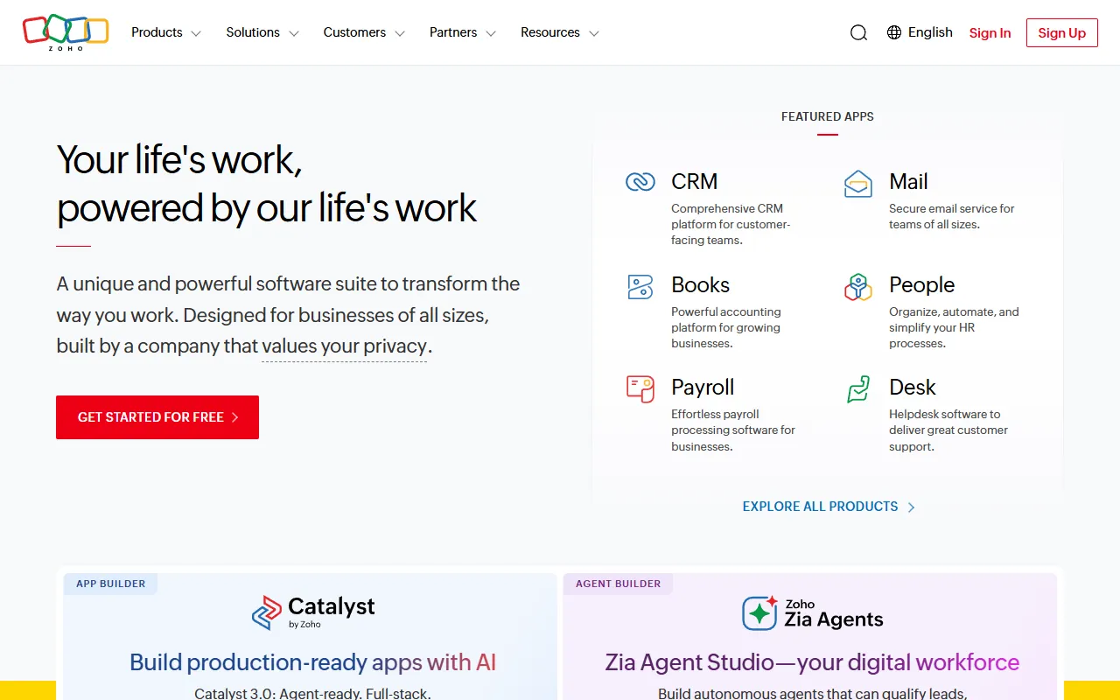Select the Books app icon

click(x=640, y=286)
